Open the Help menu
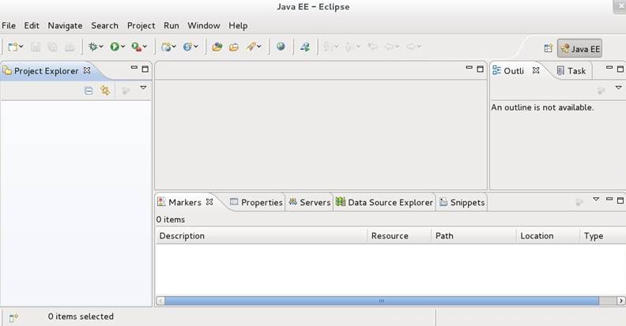The width and height of the screenshot is (626, 326). pos(238,25)
